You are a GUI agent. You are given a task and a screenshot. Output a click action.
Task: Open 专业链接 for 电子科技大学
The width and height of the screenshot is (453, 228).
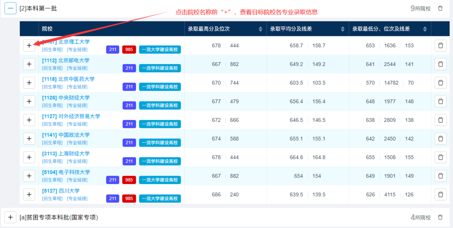[77, 179]
